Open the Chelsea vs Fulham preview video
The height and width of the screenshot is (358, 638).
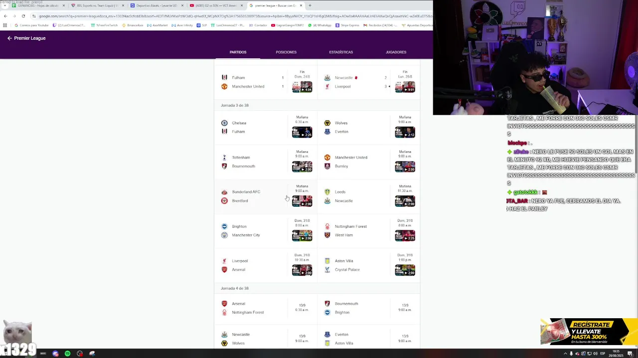tap(302, 132)
